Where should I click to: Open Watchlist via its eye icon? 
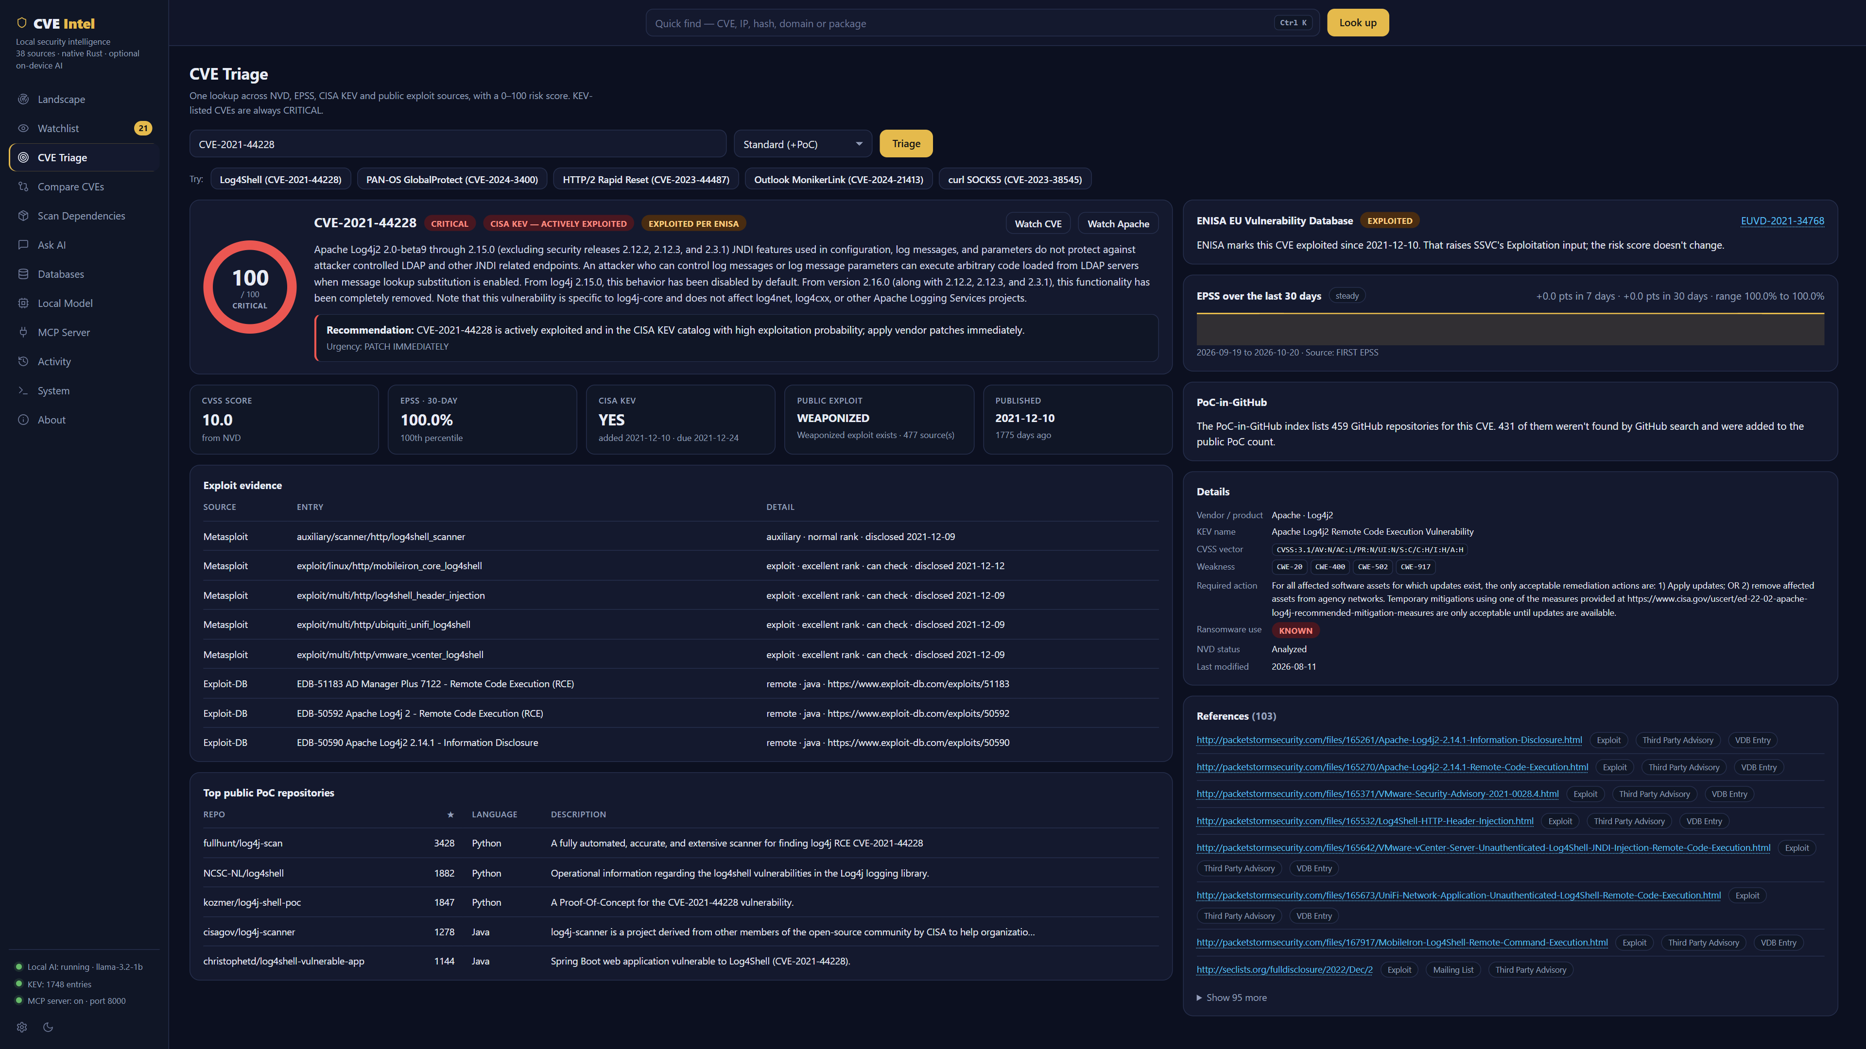click(23, 128)
